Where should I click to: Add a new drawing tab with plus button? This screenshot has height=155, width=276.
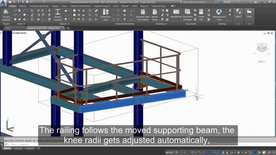pyautogui.click(x=68, y=28)
